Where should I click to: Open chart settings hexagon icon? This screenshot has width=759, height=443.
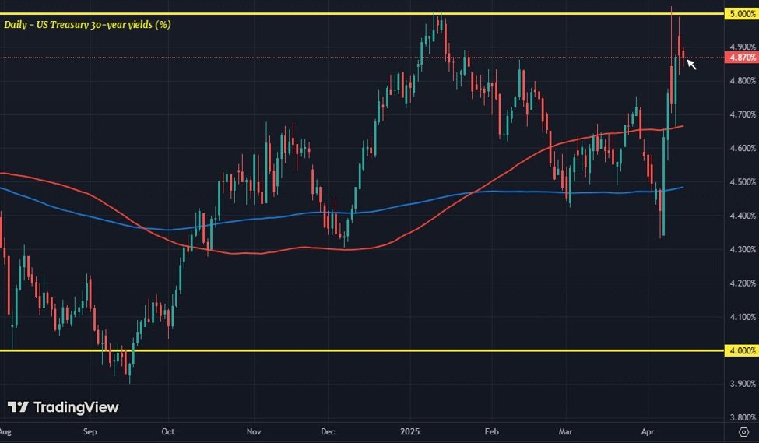click(x=743, y=430)
